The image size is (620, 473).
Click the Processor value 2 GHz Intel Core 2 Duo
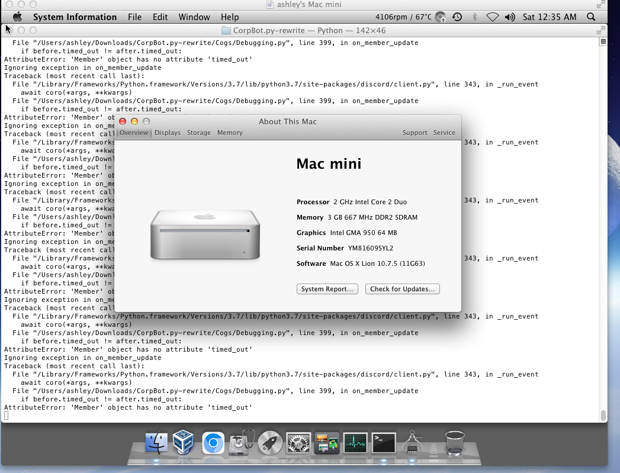[370, 202]
